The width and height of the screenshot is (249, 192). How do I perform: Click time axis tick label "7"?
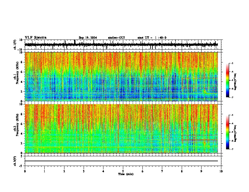(x=162, y=171)
